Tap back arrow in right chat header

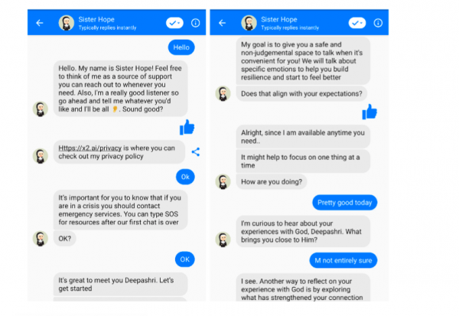click(222, 23)
